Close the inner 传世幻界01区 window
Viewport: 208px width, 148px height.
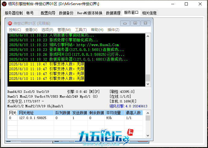point(146,23)
